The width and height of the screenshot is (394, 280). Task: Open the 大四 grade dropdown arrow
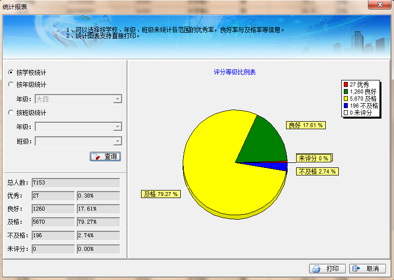coord(117,99)
